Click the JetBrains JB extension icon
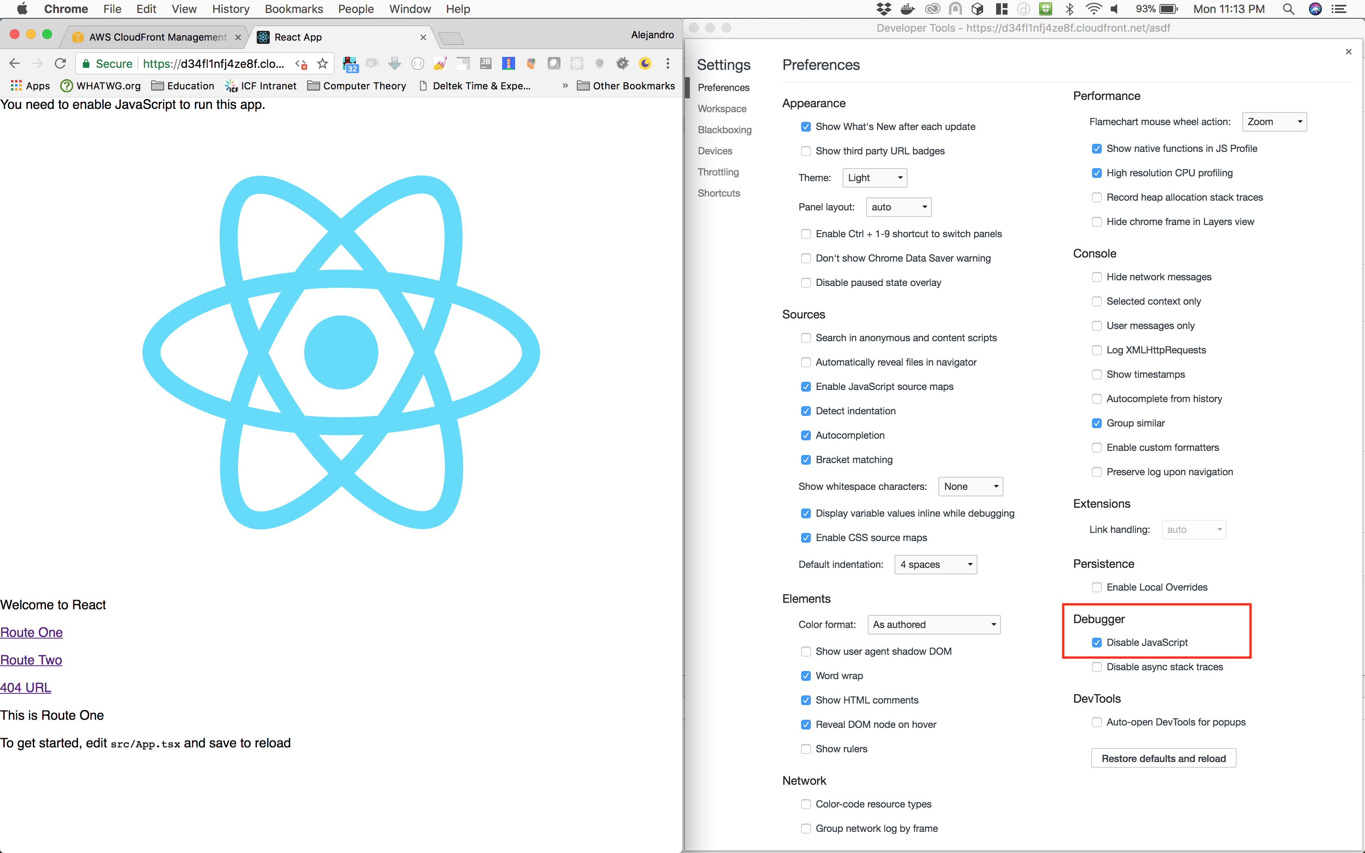The height and width of the screenshot is (853, 1365). tap(485, 64)
